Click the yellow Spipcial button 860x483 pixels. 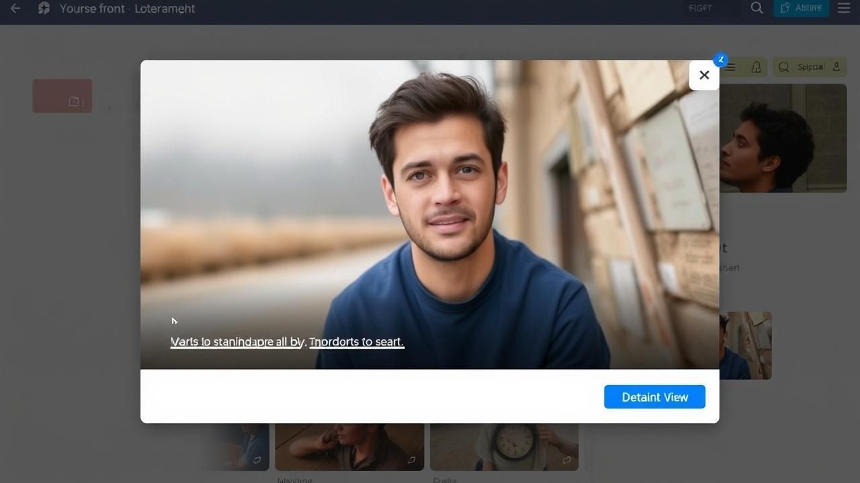810,67
